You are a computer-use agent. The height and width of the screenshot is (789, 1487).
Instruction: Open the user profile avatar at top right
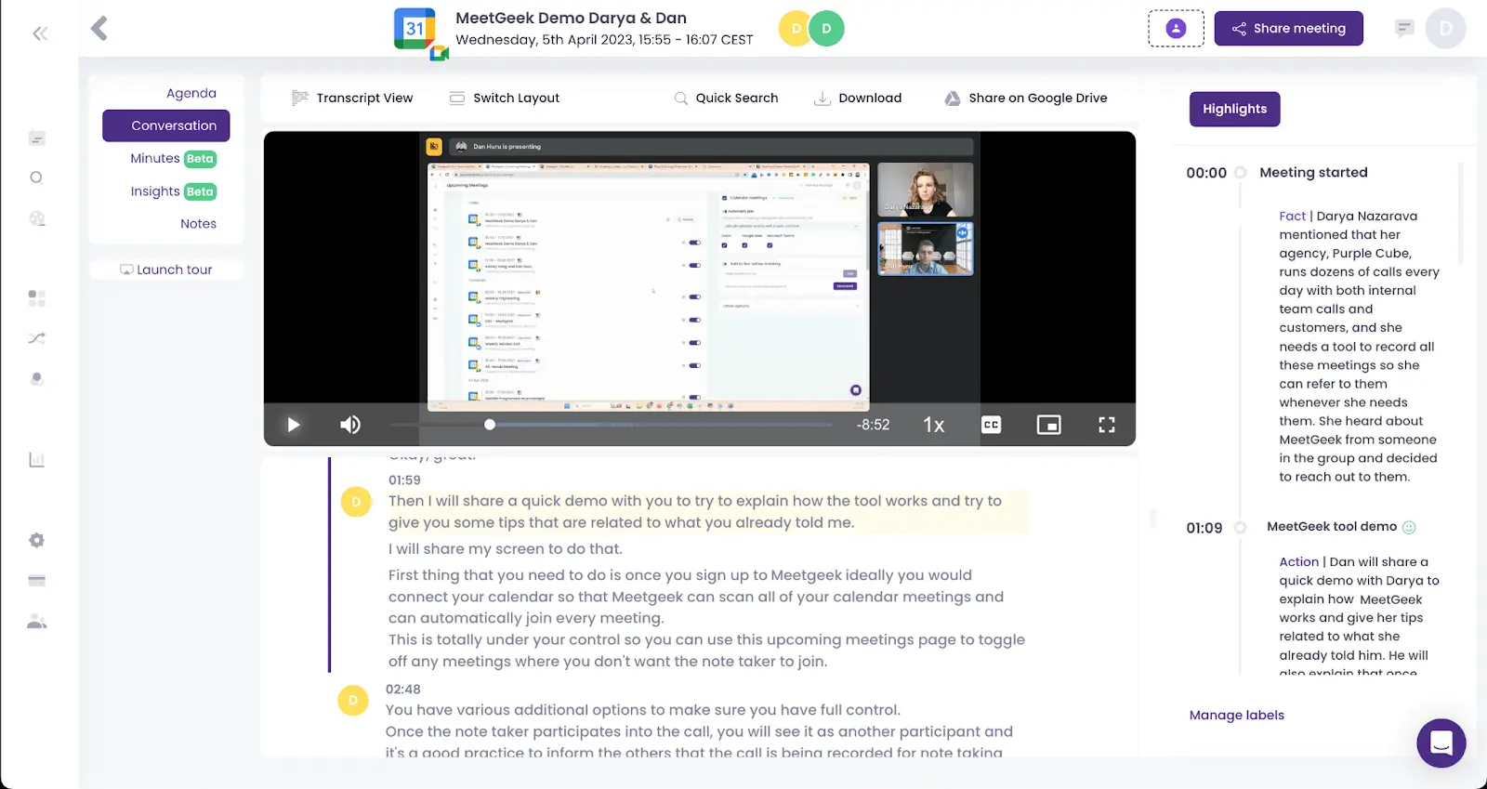(1446, 29)
